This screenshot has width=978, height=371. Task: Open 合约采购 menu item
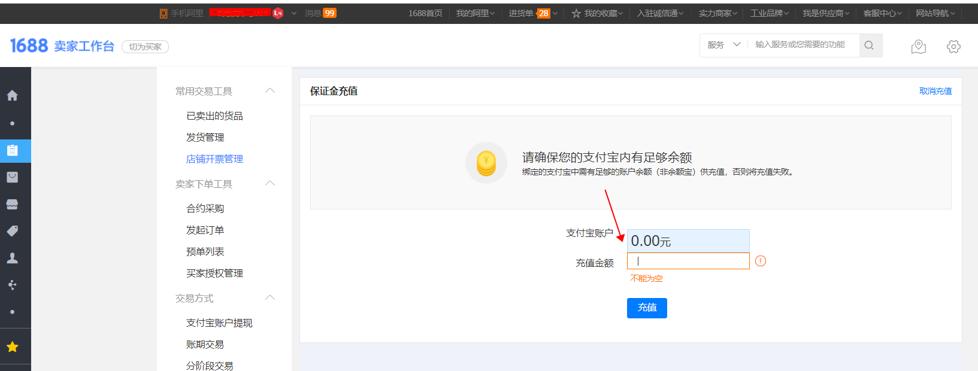point(205,209)
